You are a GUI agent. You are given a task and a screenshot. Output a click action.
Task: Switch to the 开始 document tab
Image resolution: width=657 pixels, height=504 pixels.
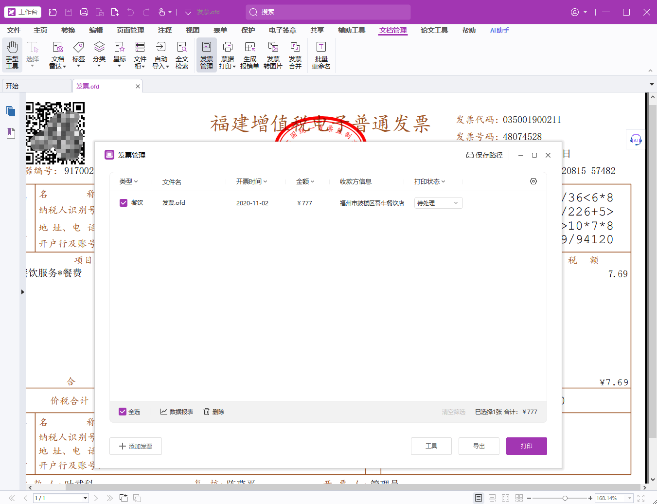point(37,86)
